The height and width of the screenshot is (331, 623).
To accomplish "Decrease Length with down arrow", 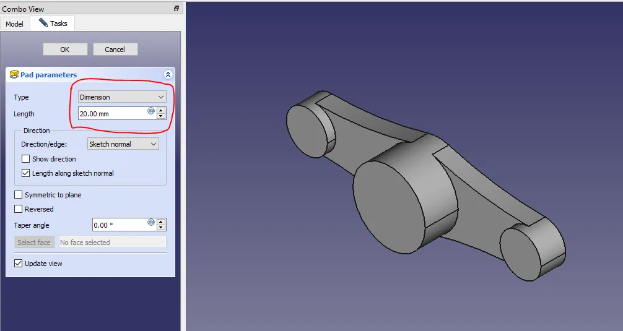I will coord(161,116).
